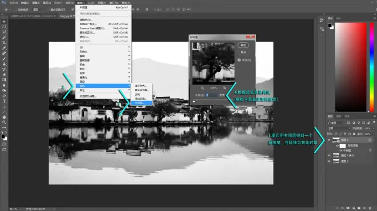This screenshot has width=377, height=211.
Task: Click the zoom-in magnifier in filter dialog
Action: pos(224,88)
